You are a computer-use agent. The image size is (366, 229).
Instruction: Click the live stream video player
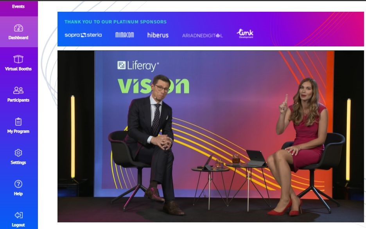click(x=210, y=136)
